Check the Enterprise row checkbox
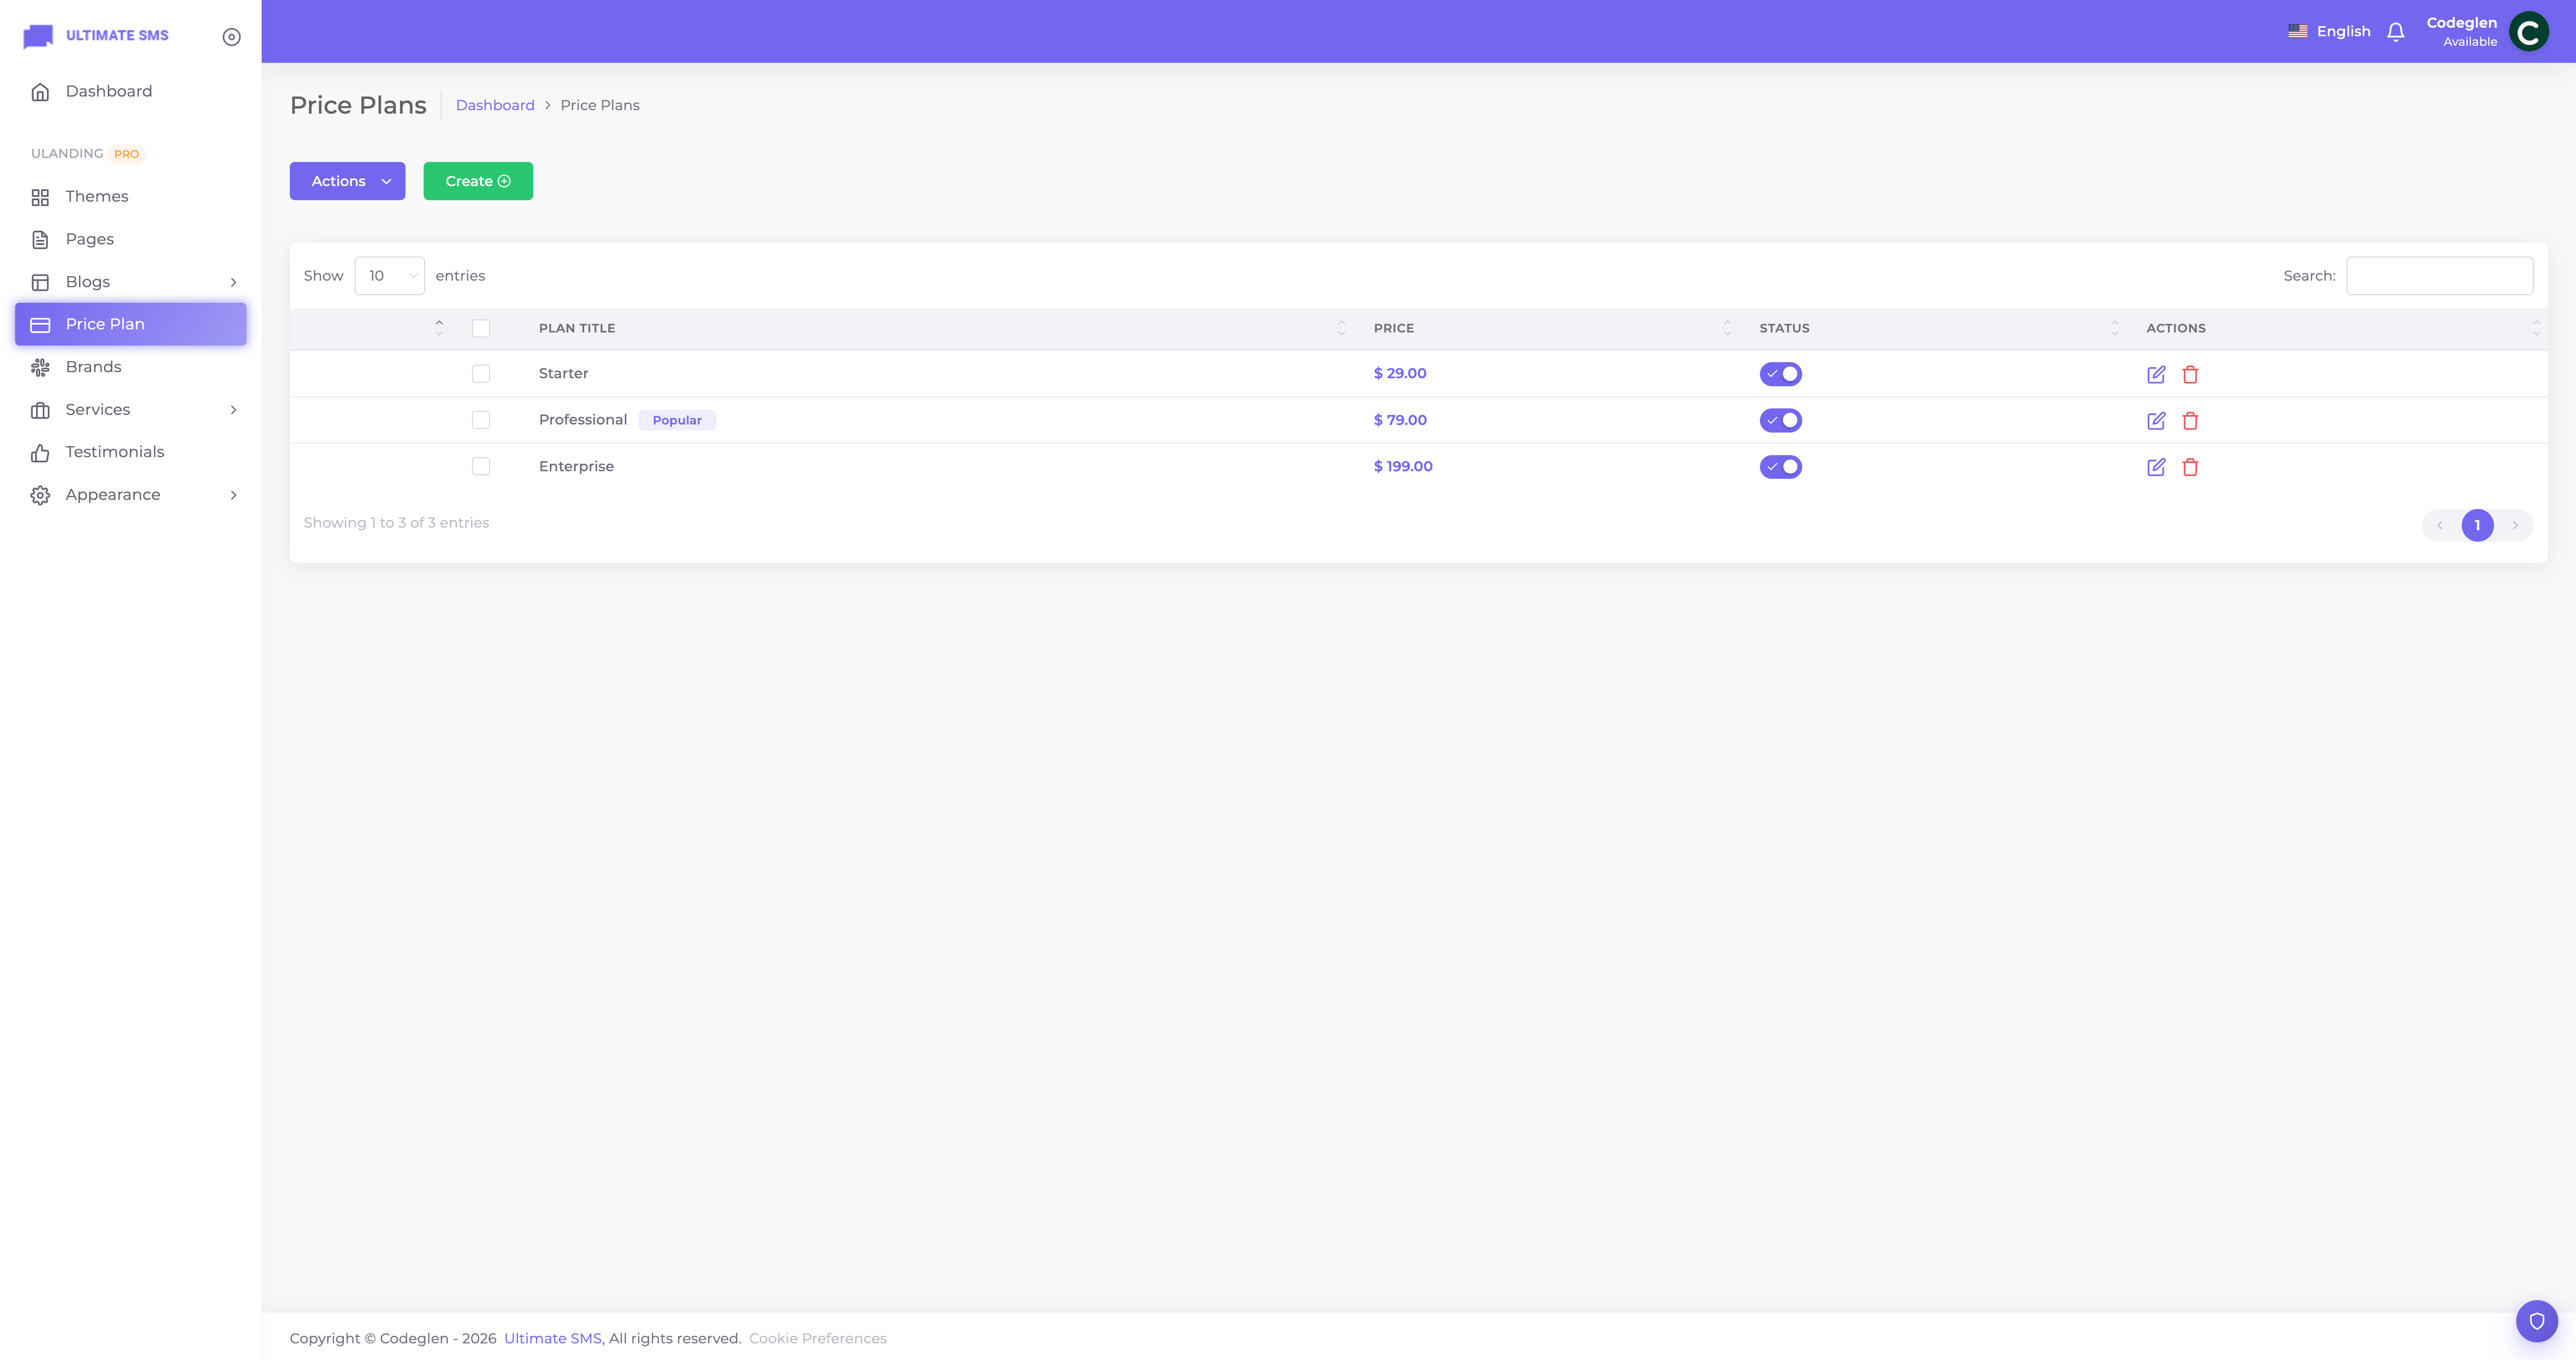This screenshot has width=2576, height=1360. click(x=481, y=466)
